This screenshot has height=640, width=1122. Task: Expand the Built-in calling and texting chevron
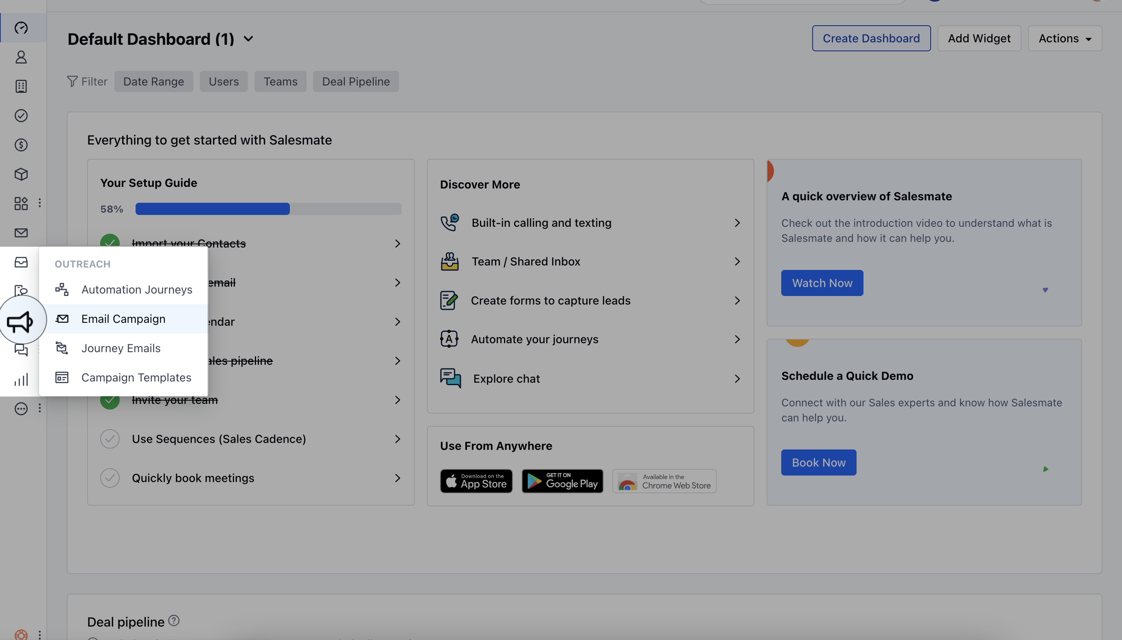click(737, 223)
